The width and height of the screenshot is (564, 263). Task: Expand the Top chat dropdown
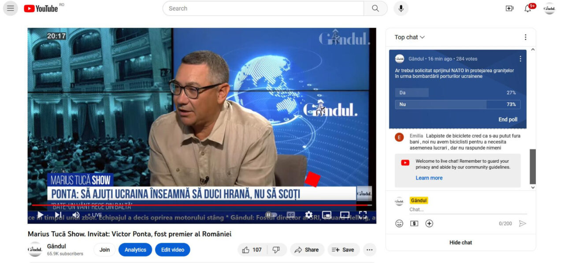409,37
